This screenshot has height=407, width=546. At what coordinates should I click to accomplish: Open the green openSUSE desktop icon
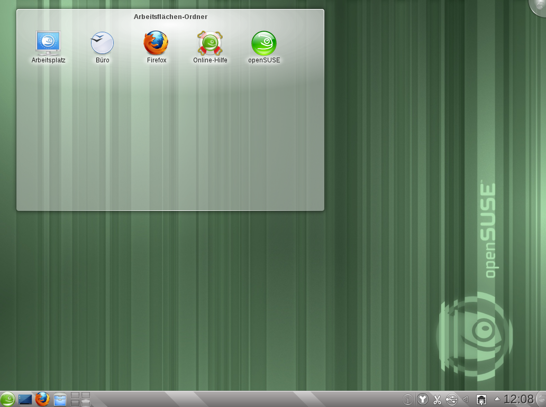pos(263,42)
